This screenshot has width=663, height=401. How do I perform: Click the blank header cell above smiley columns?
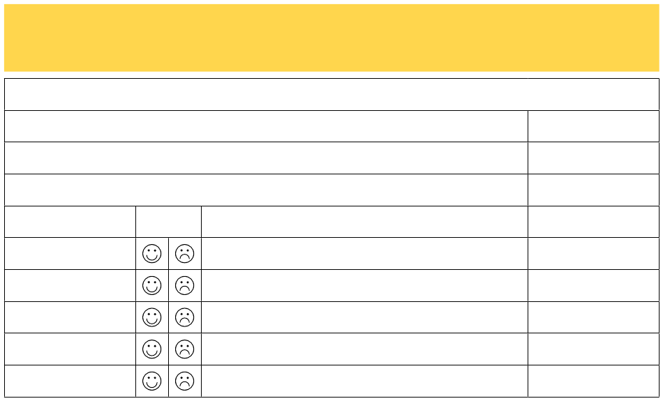[x=169, y=222]
